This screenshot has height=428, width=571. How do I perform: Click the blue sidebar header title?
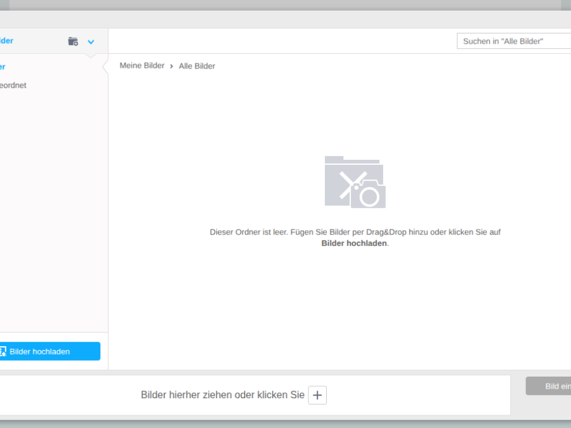pyautogui.click(x=6, y=41)
